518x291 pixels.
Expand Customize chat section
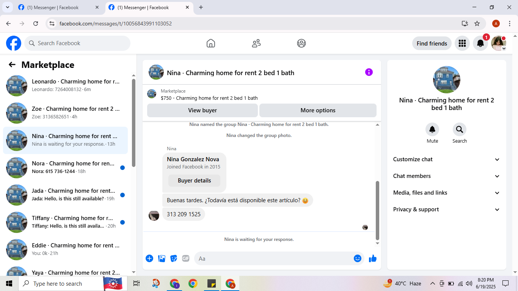pyautogui.click(x=446, y=159)
